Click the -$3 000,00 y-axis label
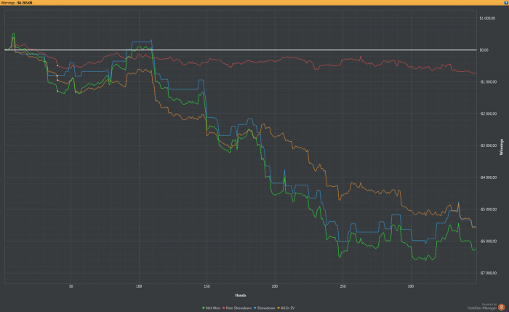The height and width of the screenshot is (312, 509). click(x=488, y=145)
